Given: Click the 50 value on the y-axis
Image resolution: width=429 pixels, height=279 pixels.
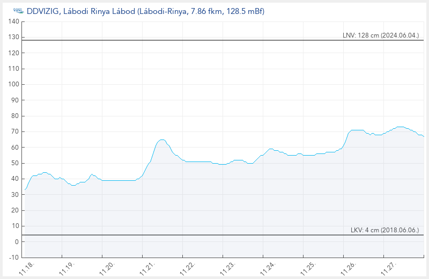Looking at the screenshot, I should (x=15, y=163).
